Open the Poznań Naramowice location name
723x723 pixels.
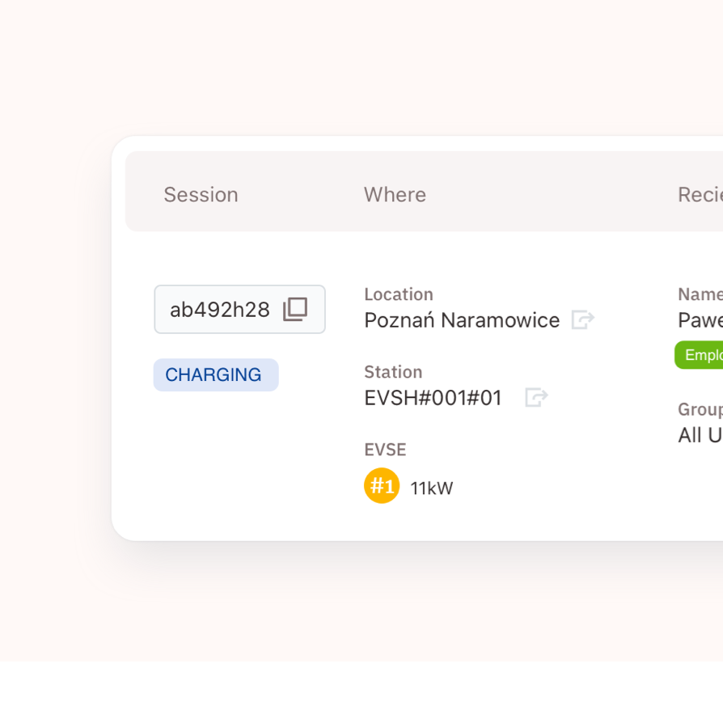462,320
